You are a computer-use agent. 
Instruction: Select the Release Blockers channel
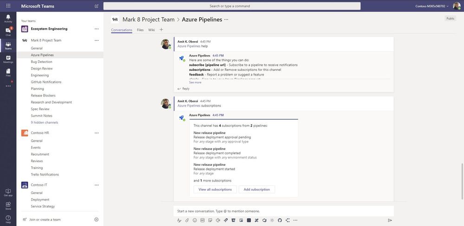tap(43, 95)
